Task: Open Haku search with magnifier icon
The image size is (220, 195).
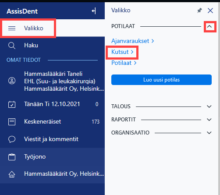Action: [x=12, y=46]
